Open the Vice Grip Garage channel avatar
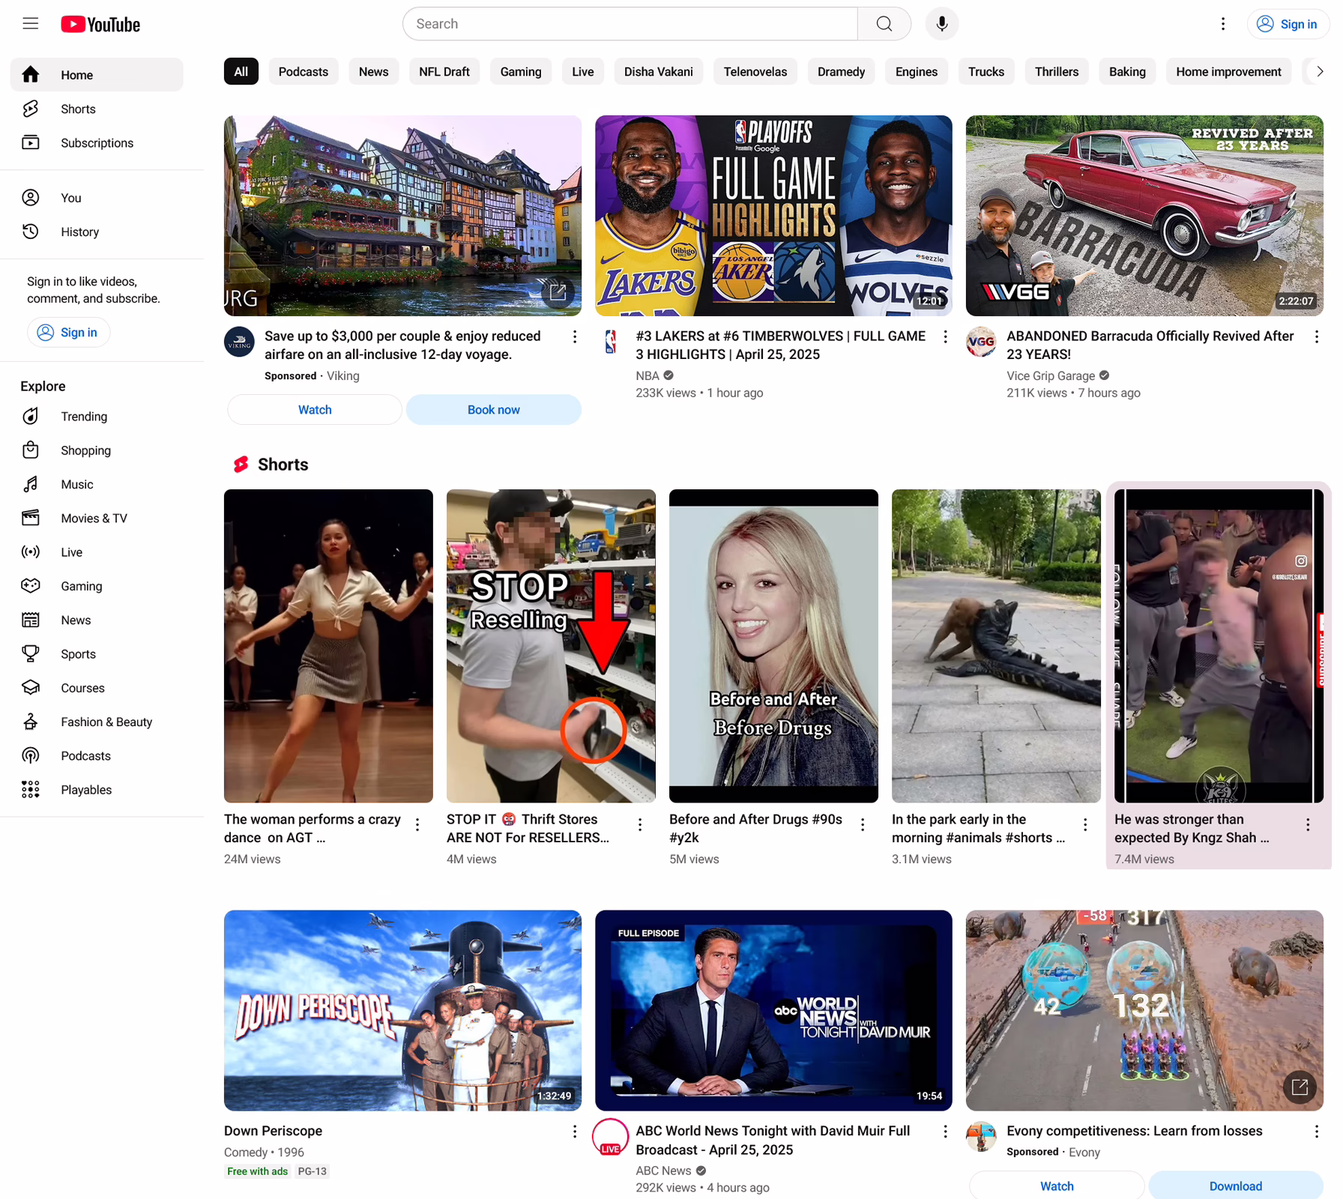Screen dimensions: 1343x1199 click(981, 342)
